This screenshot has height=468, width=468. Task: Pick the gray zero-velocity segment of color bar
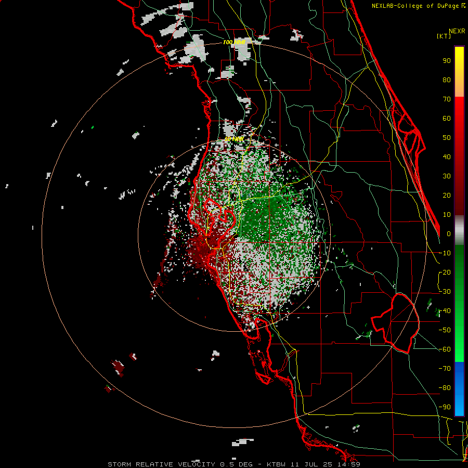(x=459, y=230)
